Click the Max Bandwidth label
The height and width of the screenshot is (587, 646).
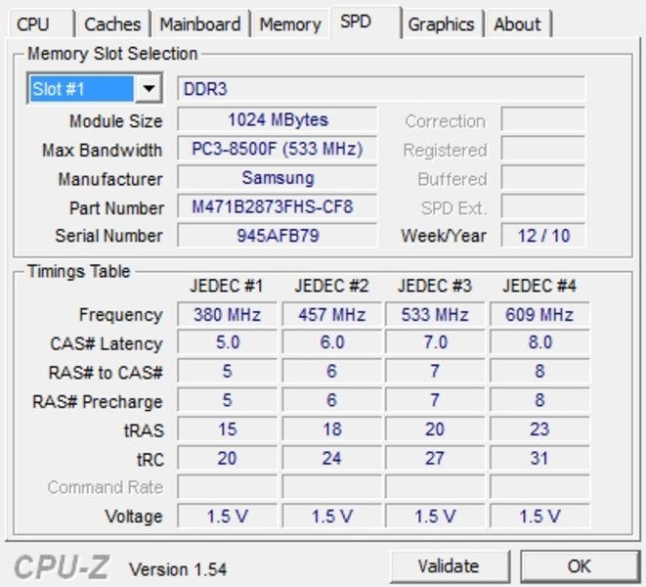103,150
